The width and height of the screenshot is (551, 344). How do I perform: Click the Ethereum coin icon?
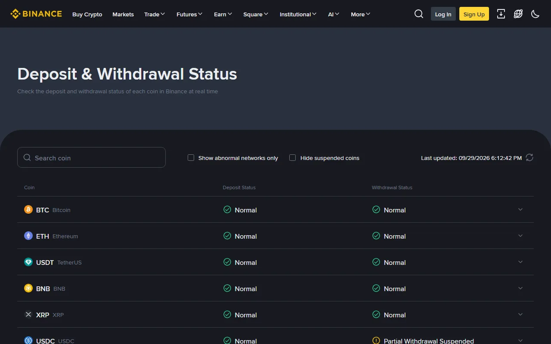coord(28,236)
